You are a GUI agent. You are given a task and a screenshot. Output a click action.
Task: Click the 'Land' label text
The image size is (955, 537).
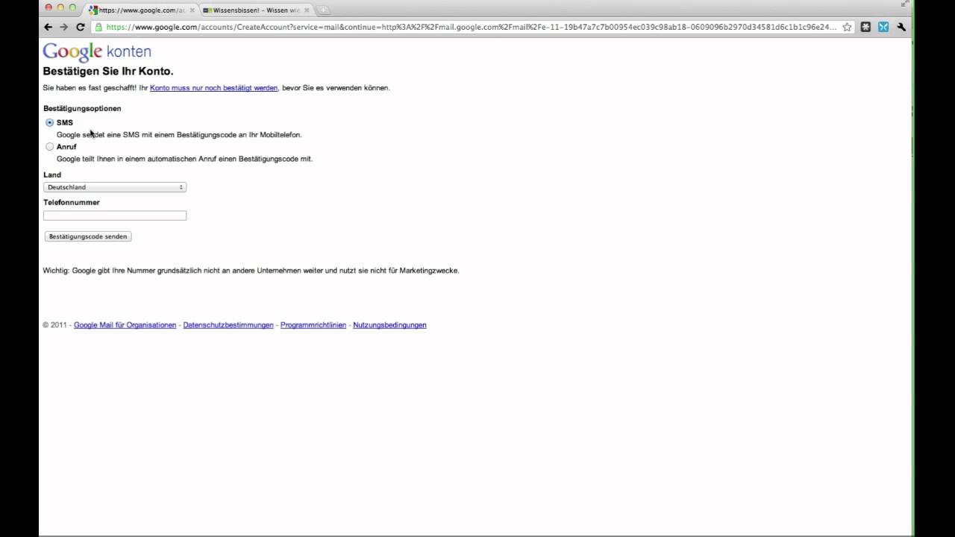click(52, 175)
